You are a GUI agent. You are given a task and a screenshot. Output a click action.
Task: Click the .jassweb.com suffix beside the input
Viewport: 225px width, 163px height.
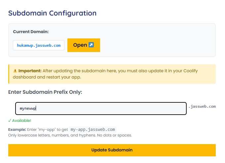tap(202, 106)
